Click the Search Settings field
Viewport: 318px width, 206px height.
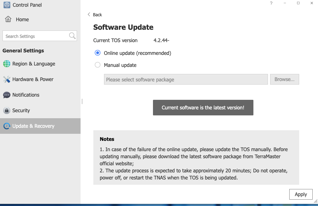40,36
